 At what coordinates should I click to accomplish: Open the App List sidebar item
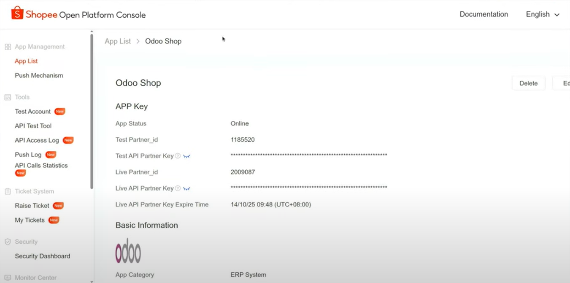[26, 61]
